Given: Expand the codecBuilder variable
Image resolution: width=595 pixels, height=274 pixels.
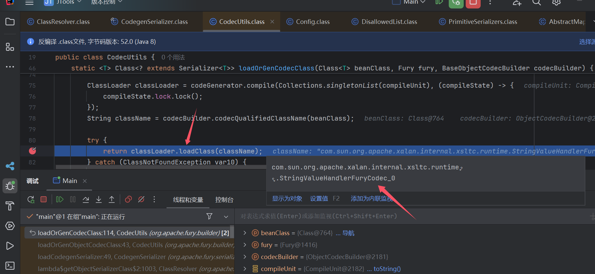Looking at the screenshot, I should coord(245,257).
